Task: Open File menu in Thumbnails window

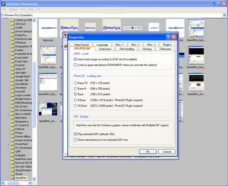Action: pyautogui.click(x=4, y=9)
